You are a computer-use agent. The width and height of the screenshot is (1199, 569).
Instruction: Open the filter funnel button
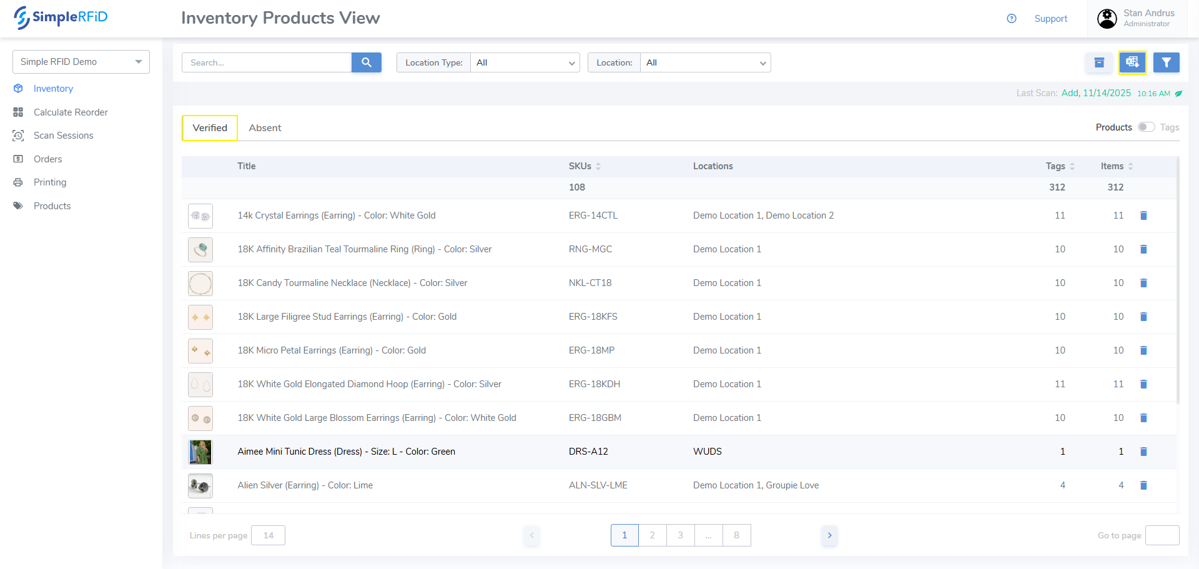pos(1166,62)
